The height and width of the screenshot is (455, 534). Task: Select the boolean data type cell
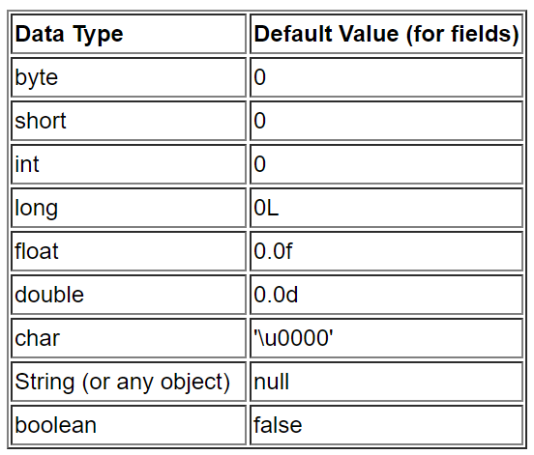(129, 425)
